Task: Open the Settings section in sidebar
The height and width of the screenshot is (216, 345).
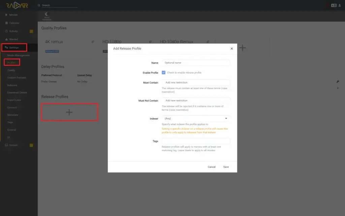Action: [14, 48]
